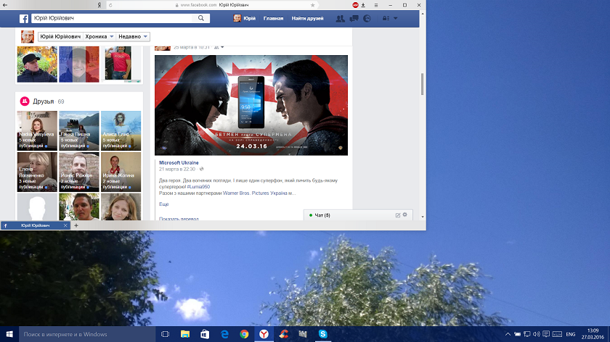Open friend tile Ирина Жопина

tap(121, 172)
